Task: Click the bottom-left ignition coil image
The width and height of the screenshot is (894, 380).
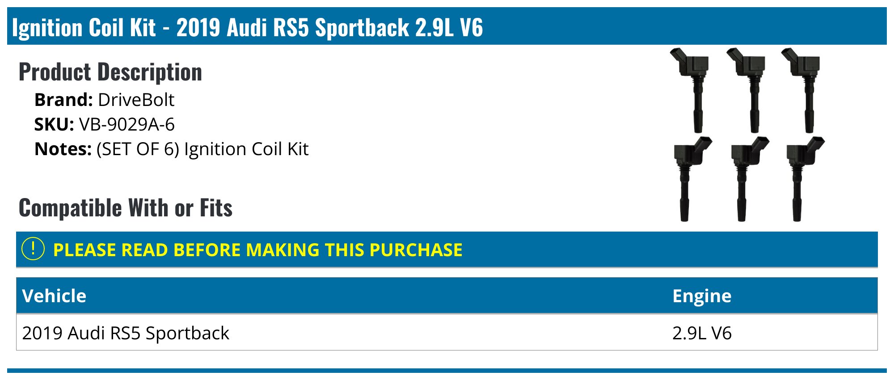Action: (x=692, y=179)
